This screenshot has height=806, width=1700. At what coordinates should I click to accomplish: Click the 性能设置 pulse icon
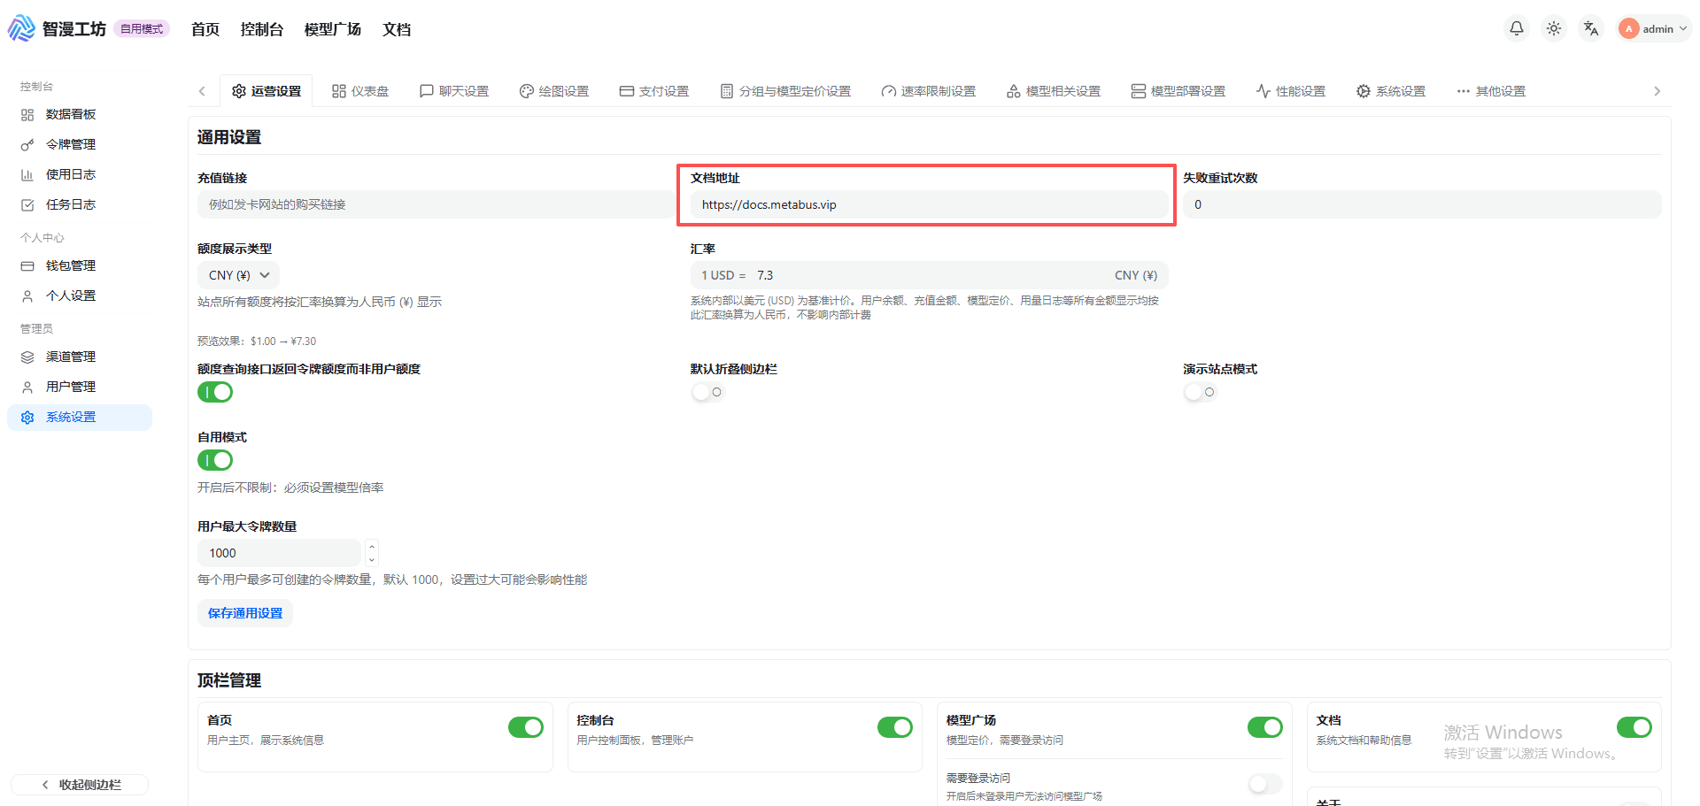click(x=1263, y=91)
